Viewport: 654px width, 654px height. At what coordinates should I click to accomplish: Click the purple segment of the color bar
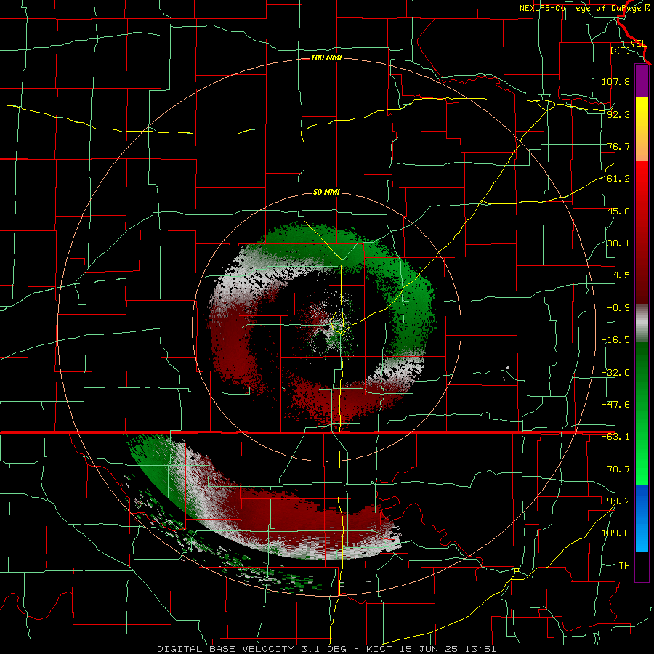coord(642,81)
